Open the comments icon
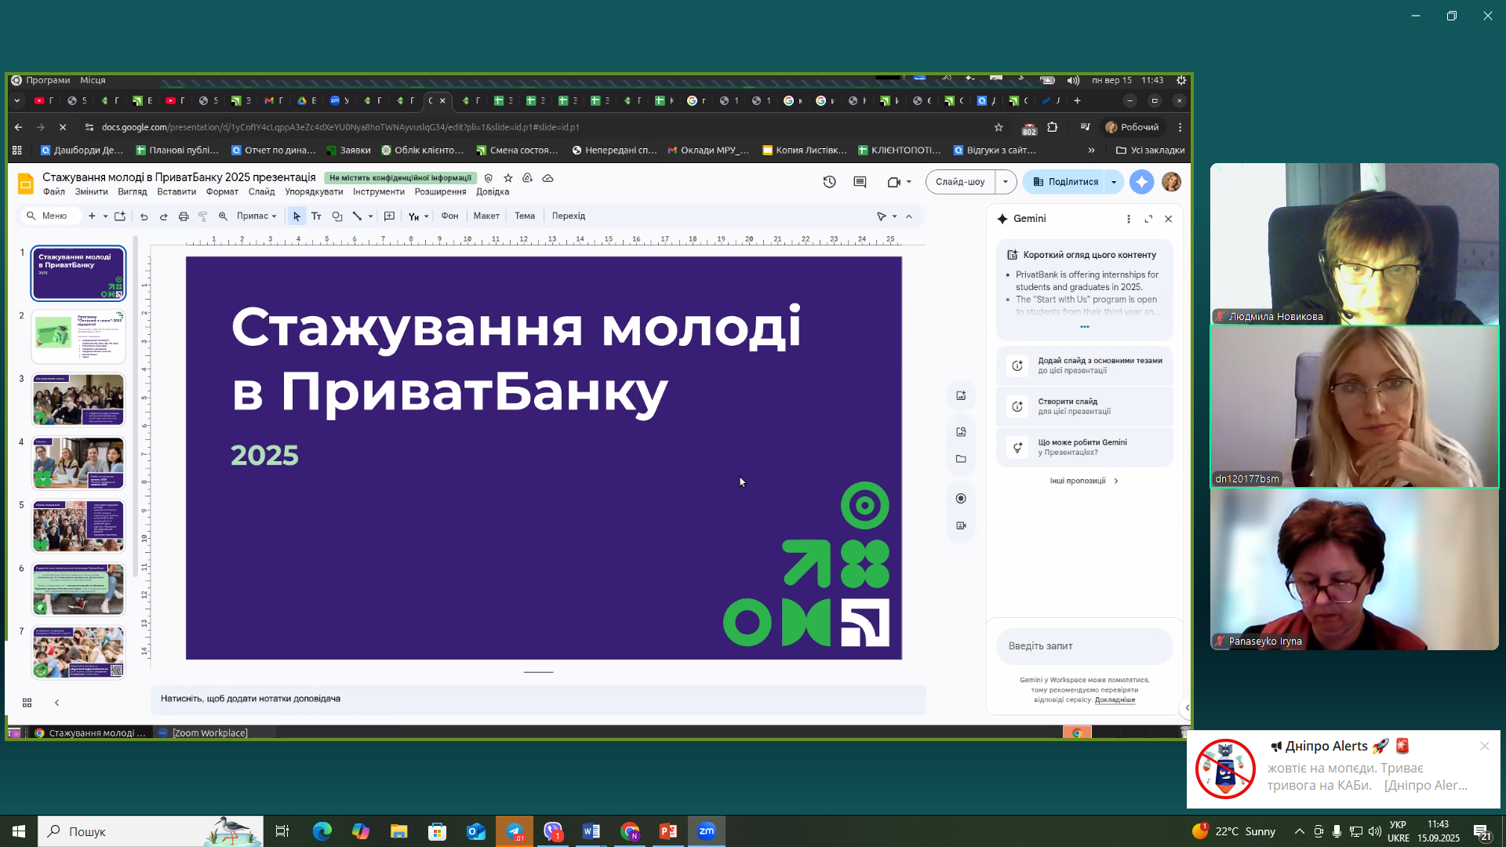1506x847 pixels. 860,182
